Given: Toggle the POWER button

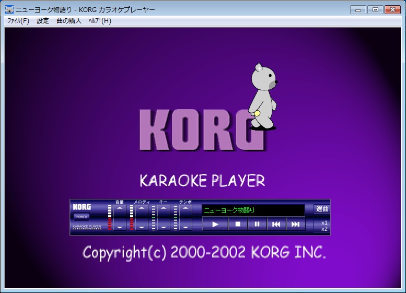Looking at the screenshot, I should click(x=82, y=217).
